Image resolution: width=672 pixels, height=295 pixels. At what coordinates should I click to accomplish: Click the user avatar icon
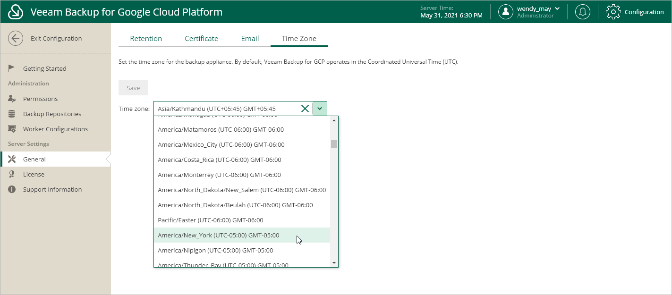pos(506,12)
